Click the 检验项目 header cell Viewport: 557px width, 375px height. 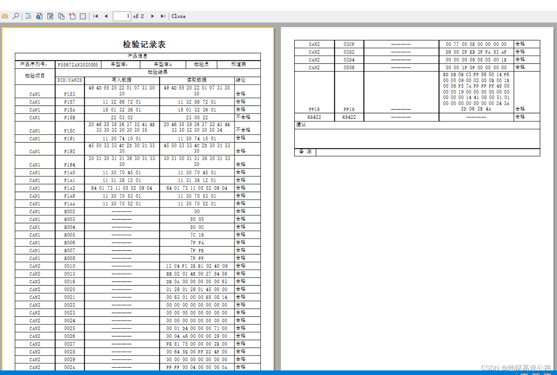tap(35, 76)
